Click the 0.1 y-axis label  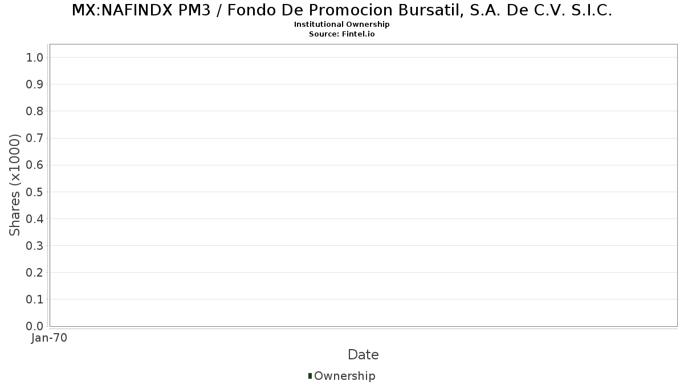click(35, 299)
